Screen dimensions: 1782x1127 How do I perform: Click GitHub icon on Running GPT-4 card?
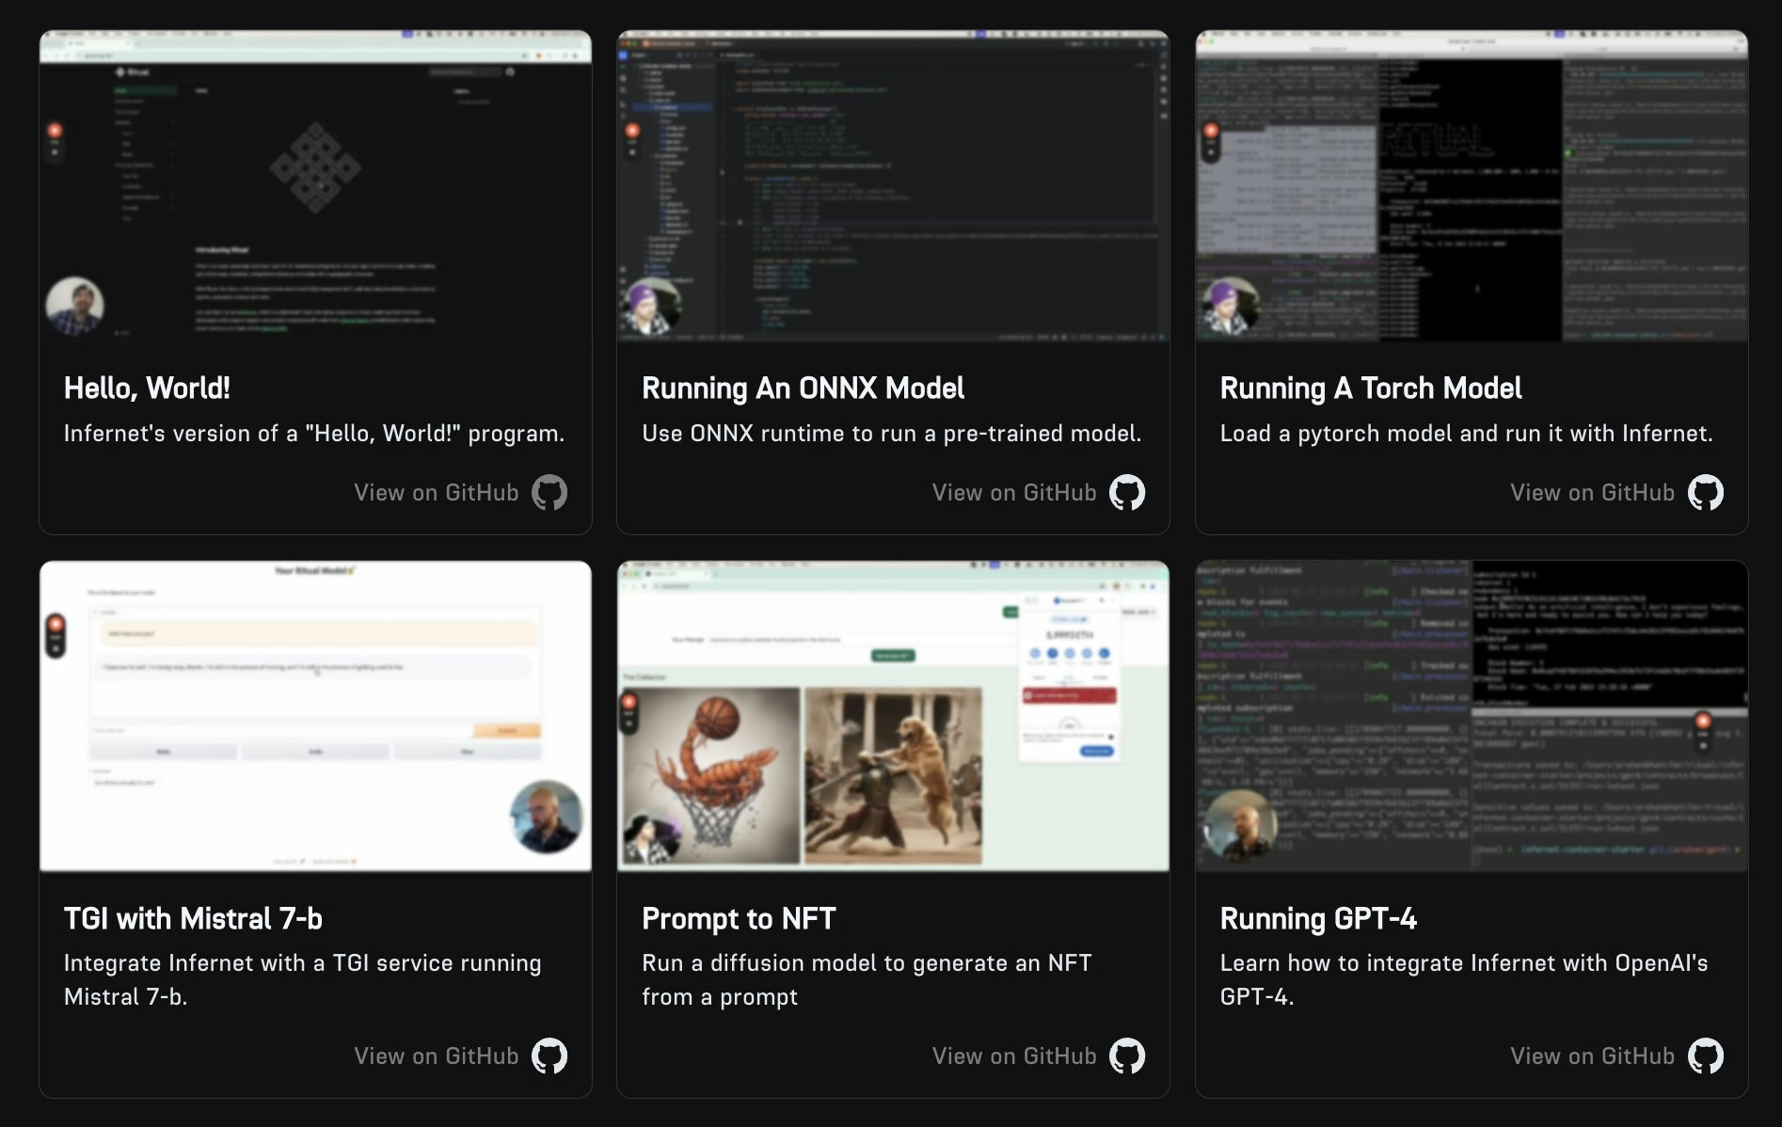tap(1706, 1056)
